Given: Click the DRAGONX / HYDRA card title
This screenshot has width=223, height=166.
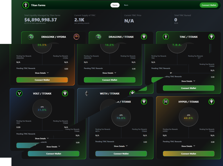Looking at the screenshot, I should coord(54,37).
